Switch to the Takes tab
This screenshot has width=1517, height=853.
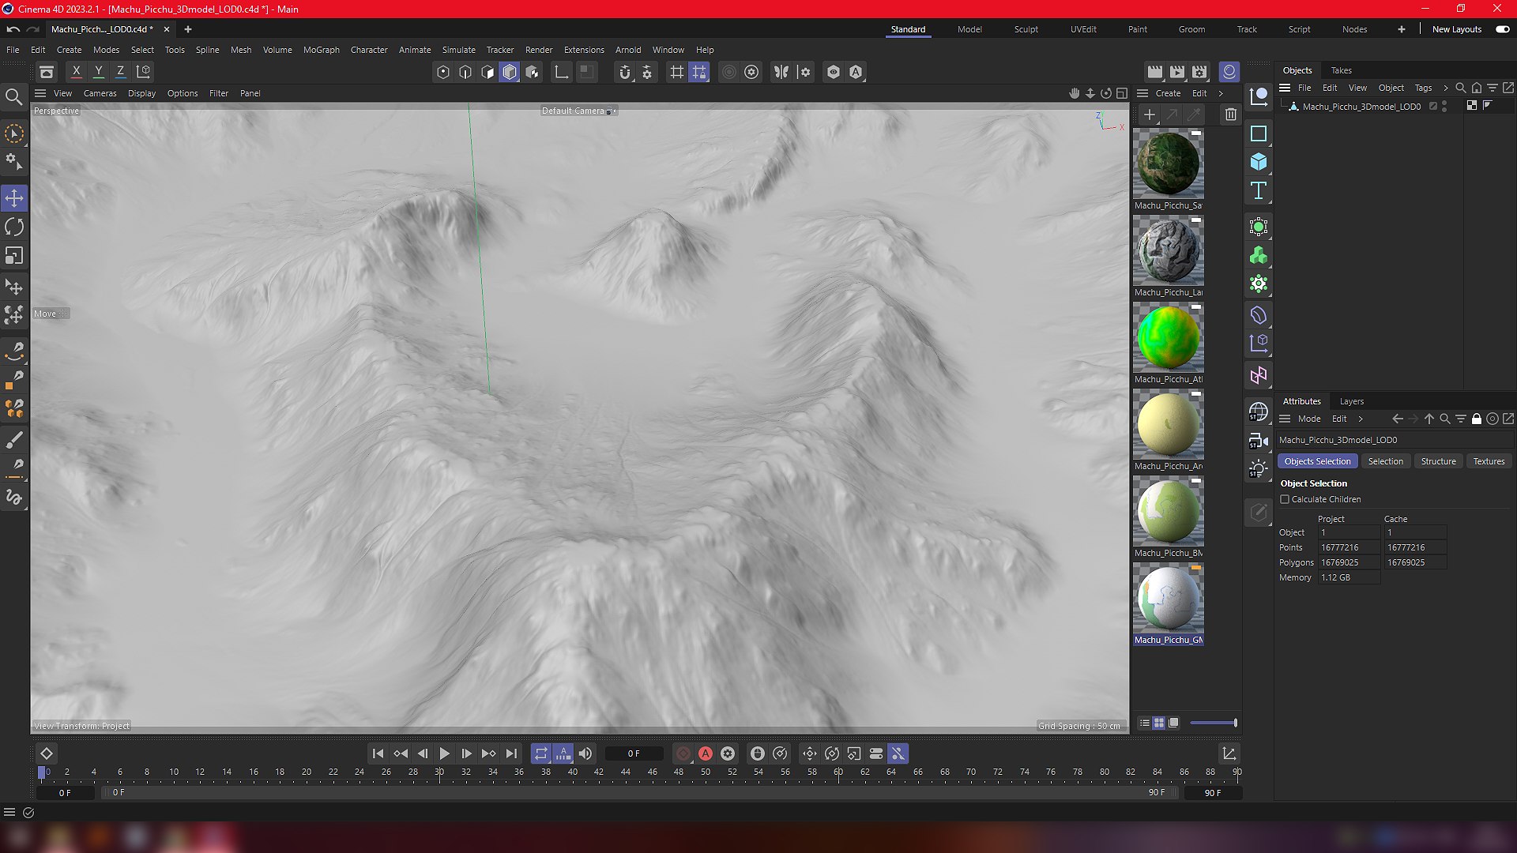pyautogui.click(x=1341, y=70)
